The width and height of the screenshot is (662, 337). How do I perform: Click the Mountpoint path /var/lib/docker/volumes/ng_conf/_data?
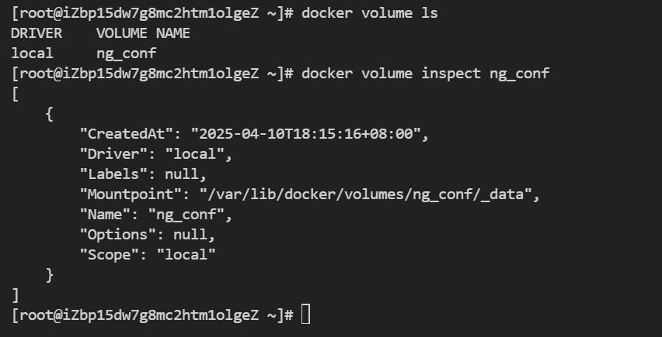click(366, 194)
